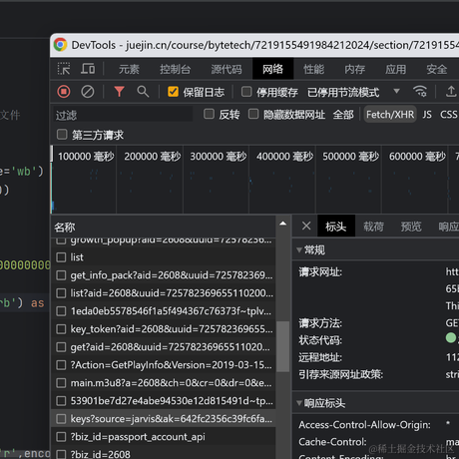The image size is (459, 459).
Task: Click the request list vertical scrollbar
Action: [283, 346]
